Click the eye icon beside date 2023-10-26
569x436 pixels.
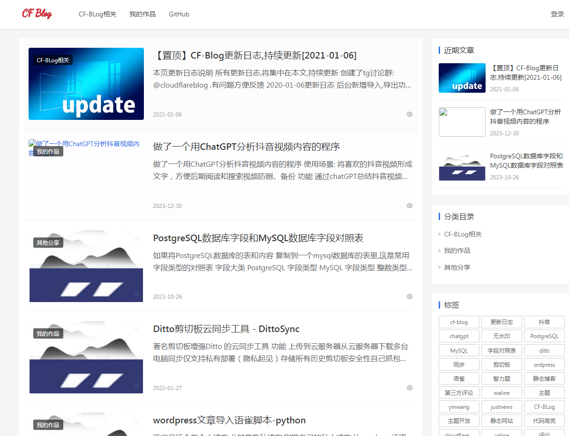tap(410, 296)
